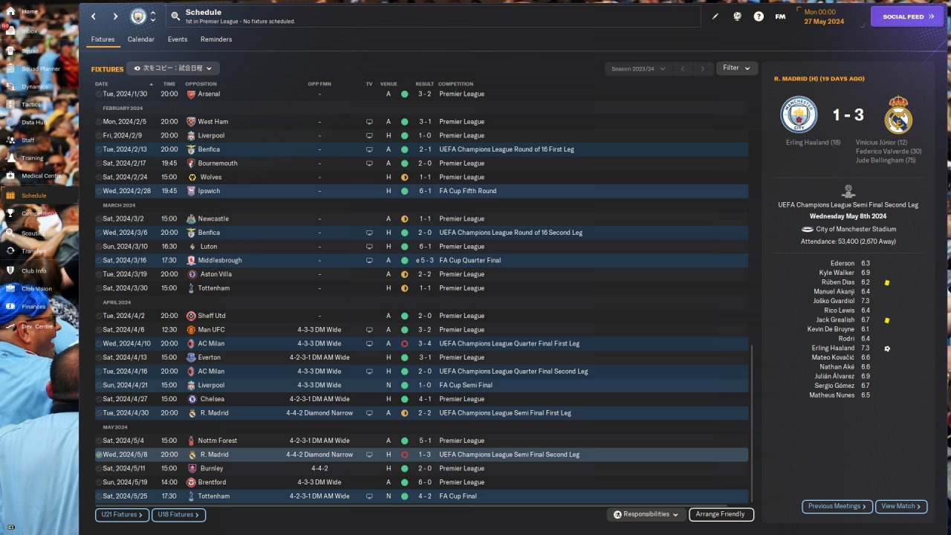951x535 pixels.
Task: Switch to the Calendar tab
Action: click(x=141, y=39)
